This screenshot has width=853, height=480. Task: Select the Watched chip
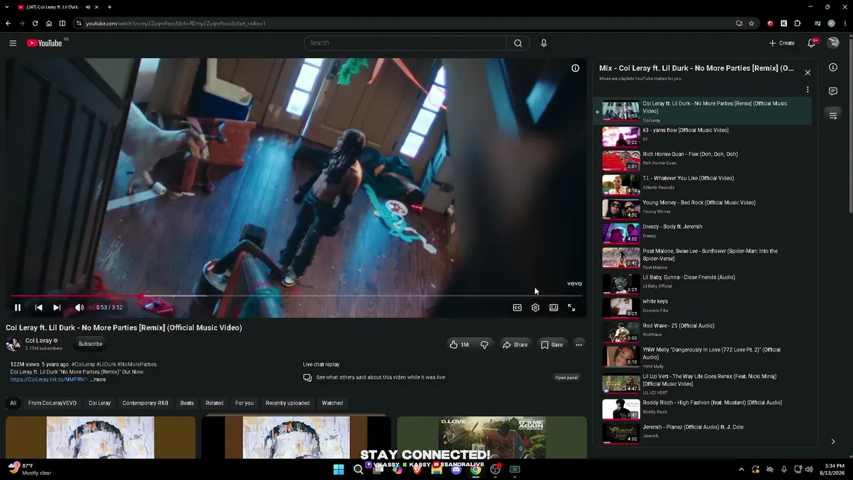[x=333, y=403]
